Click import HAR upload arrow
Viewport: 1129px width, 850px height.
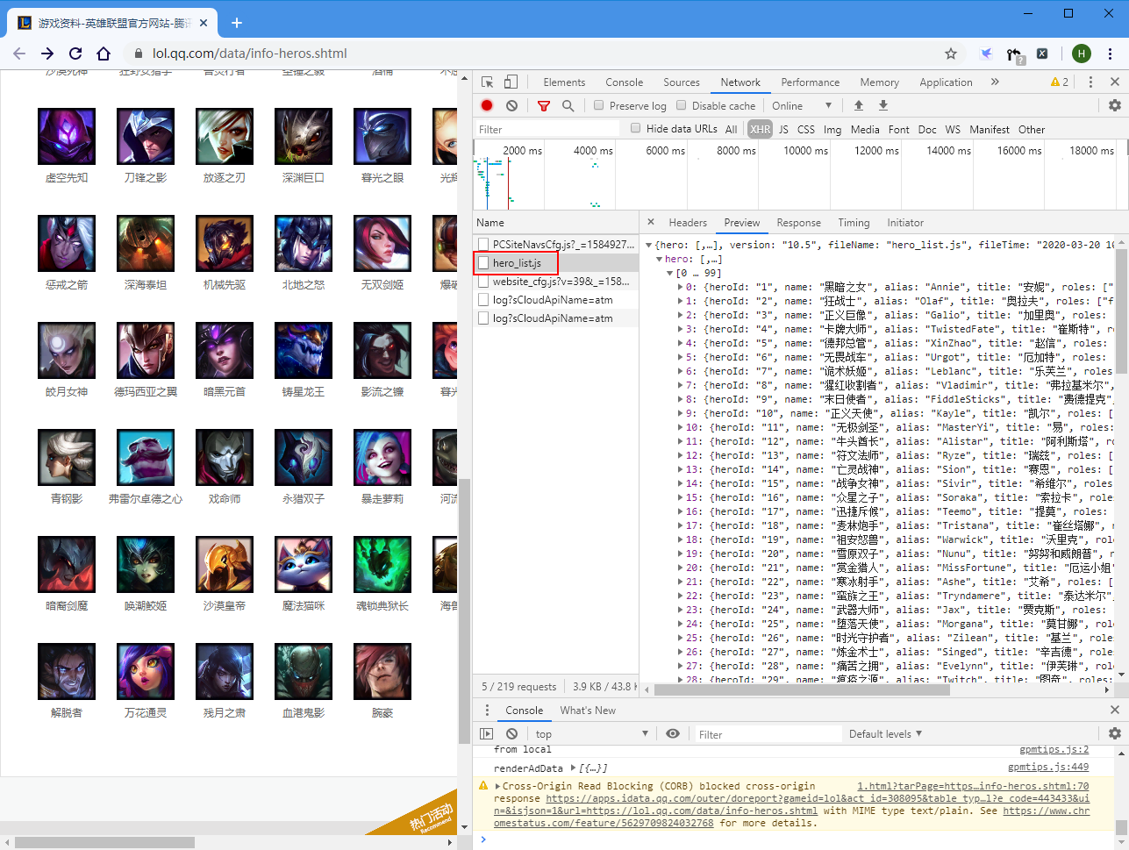pos(859,105)
